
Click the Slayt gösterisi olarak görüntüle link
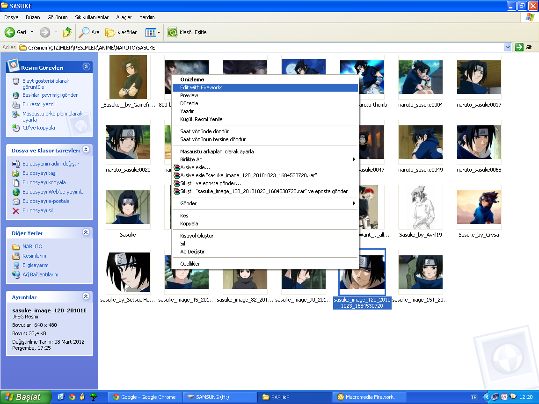click(x=46, y=84)
